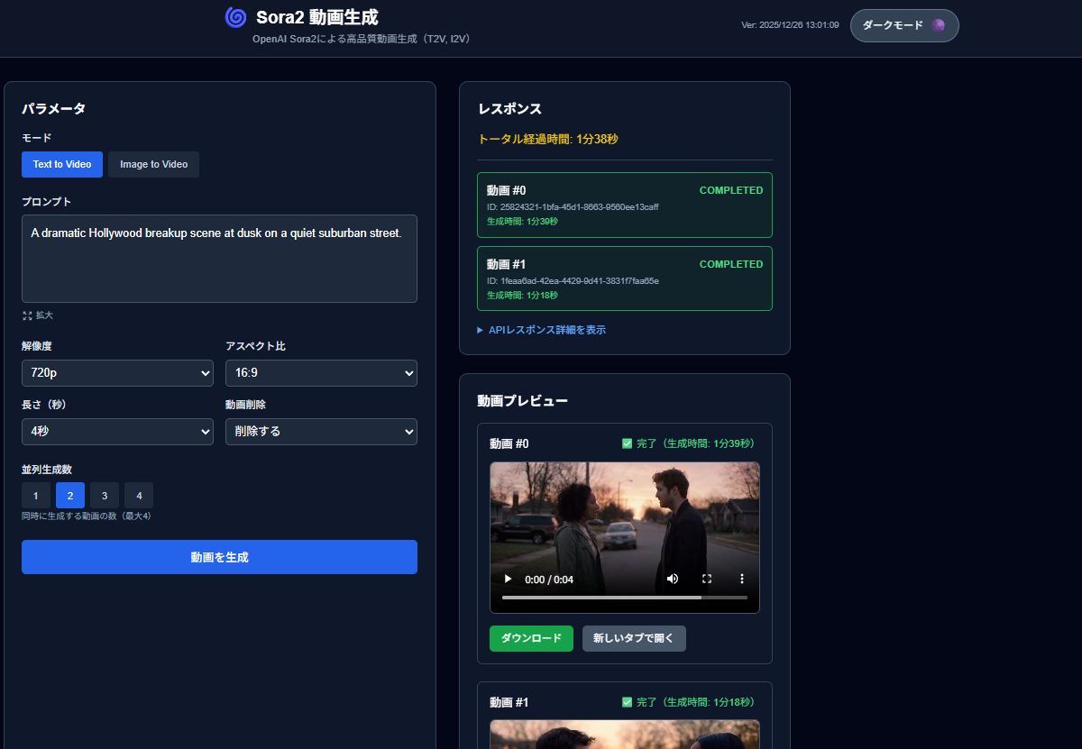The width and height of the screenshot is (1082, 749).
Task: Click the Sora2 spiral logo icon
Action: [x=235, y=18]
